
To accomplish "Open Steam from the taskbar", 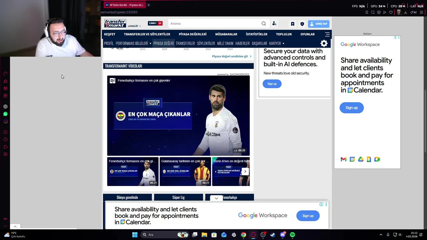I will [273, 235].
